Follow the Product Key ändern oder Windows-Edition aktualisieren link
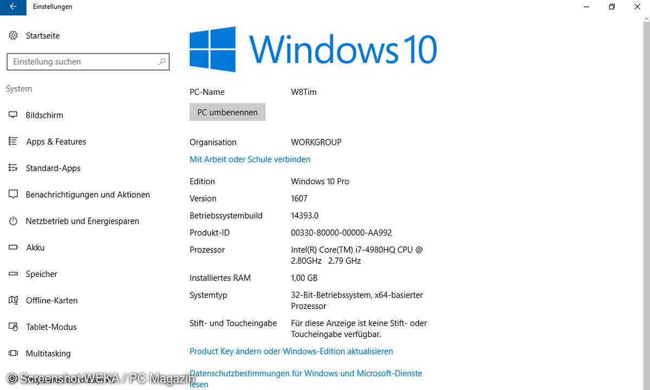650x390 pixels. click(x=291, y=352)
